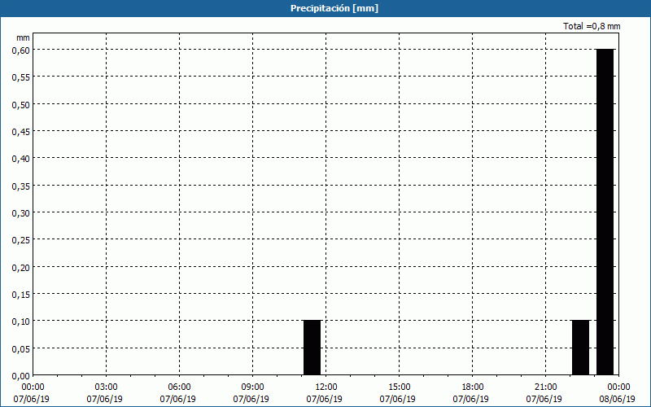Click the 0,25 y-axis label

20,239
